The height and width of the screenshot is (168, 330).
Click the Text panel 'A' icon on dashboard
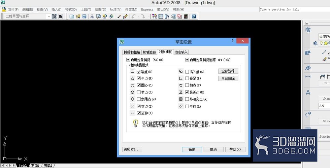click(308, 92)
